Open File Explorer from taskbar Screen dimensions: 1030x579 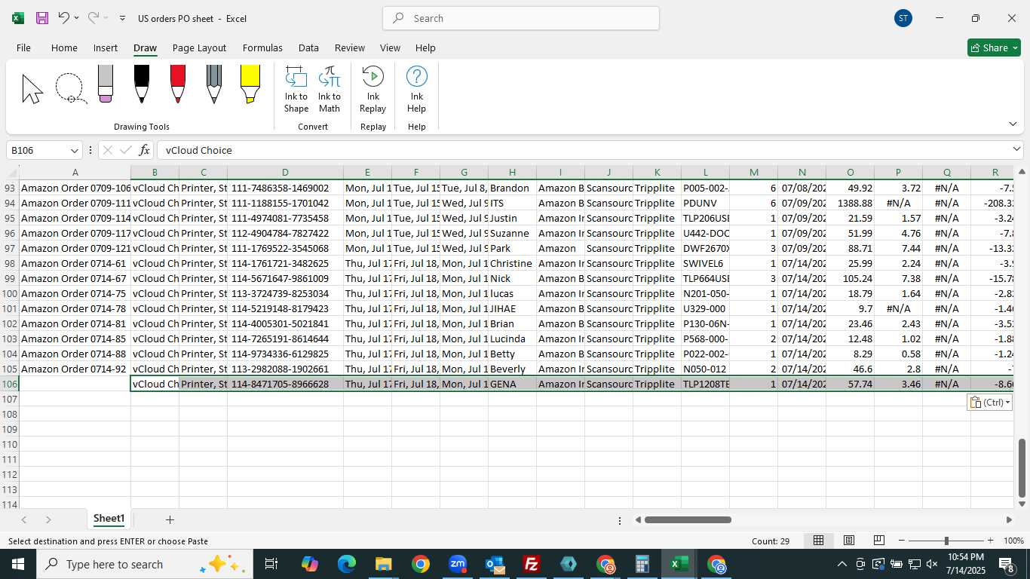[x=383, y=564]
